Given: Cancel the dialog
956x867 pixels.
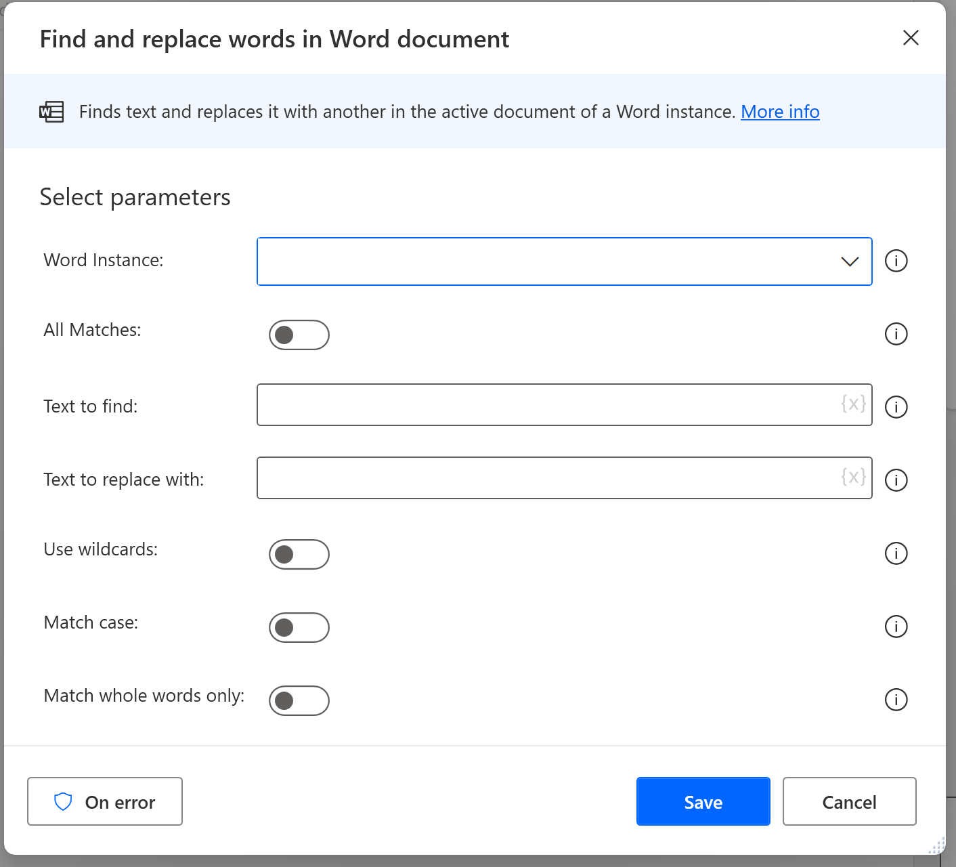Looking at the screenshot, I should [x=850, y=801].
